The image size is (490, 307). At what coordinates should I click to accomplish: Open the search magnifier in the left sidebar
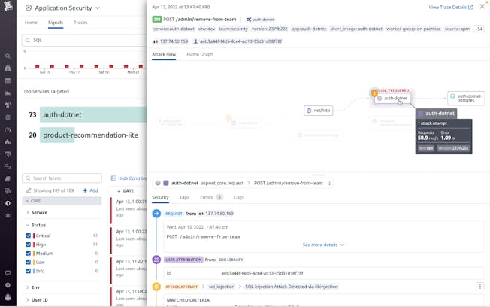[x=8, y=56]
